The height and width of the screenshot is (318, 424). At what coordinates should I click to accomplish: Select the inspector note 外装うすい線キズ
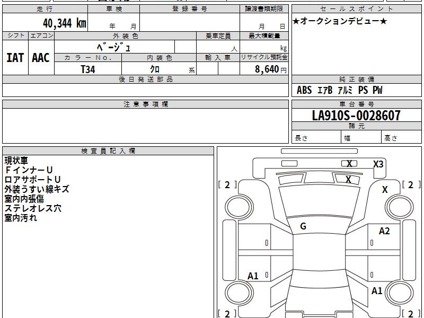click(37, 189)
